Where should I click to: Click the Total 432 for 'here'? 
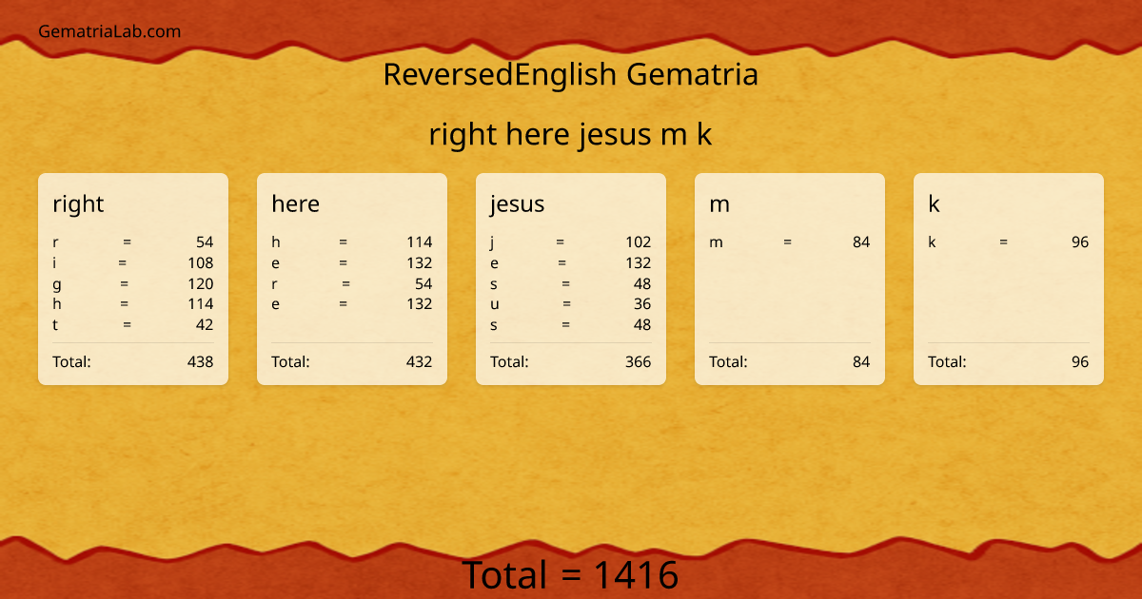(x=352, y=361)
